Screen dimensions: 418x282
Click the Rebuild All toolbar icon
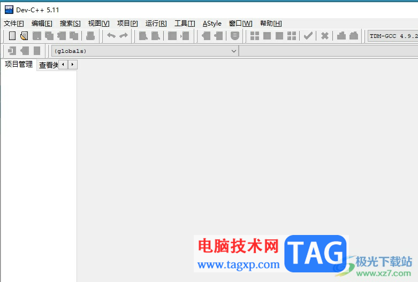[x=292, y=36]
